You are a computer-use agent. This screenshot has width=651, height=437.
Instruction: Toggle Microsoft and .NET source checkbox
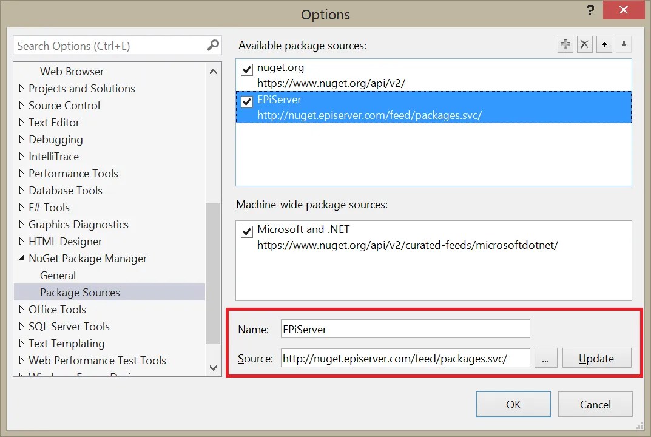(246, 231)
